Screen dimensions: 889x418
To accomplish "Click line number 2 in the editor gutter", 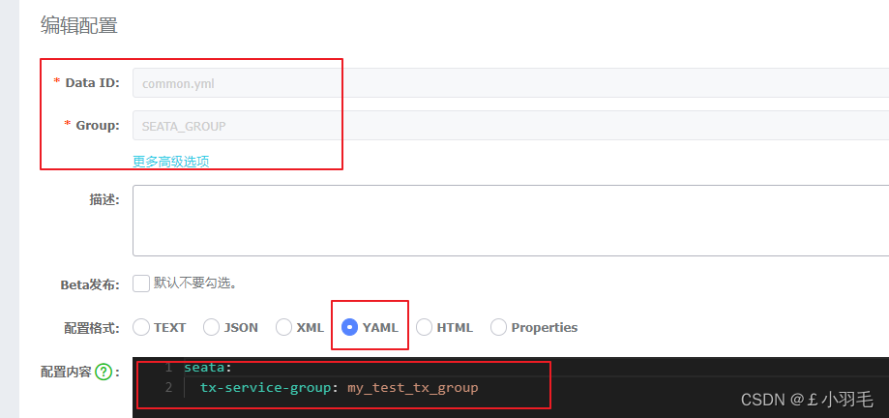I will (168, 388).
